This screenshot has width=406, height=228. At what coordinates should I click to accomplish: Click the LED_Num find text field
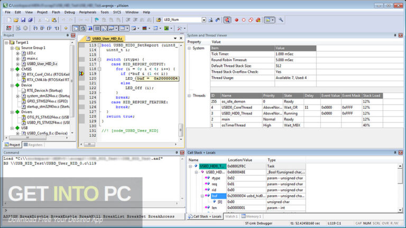point(182,20)
